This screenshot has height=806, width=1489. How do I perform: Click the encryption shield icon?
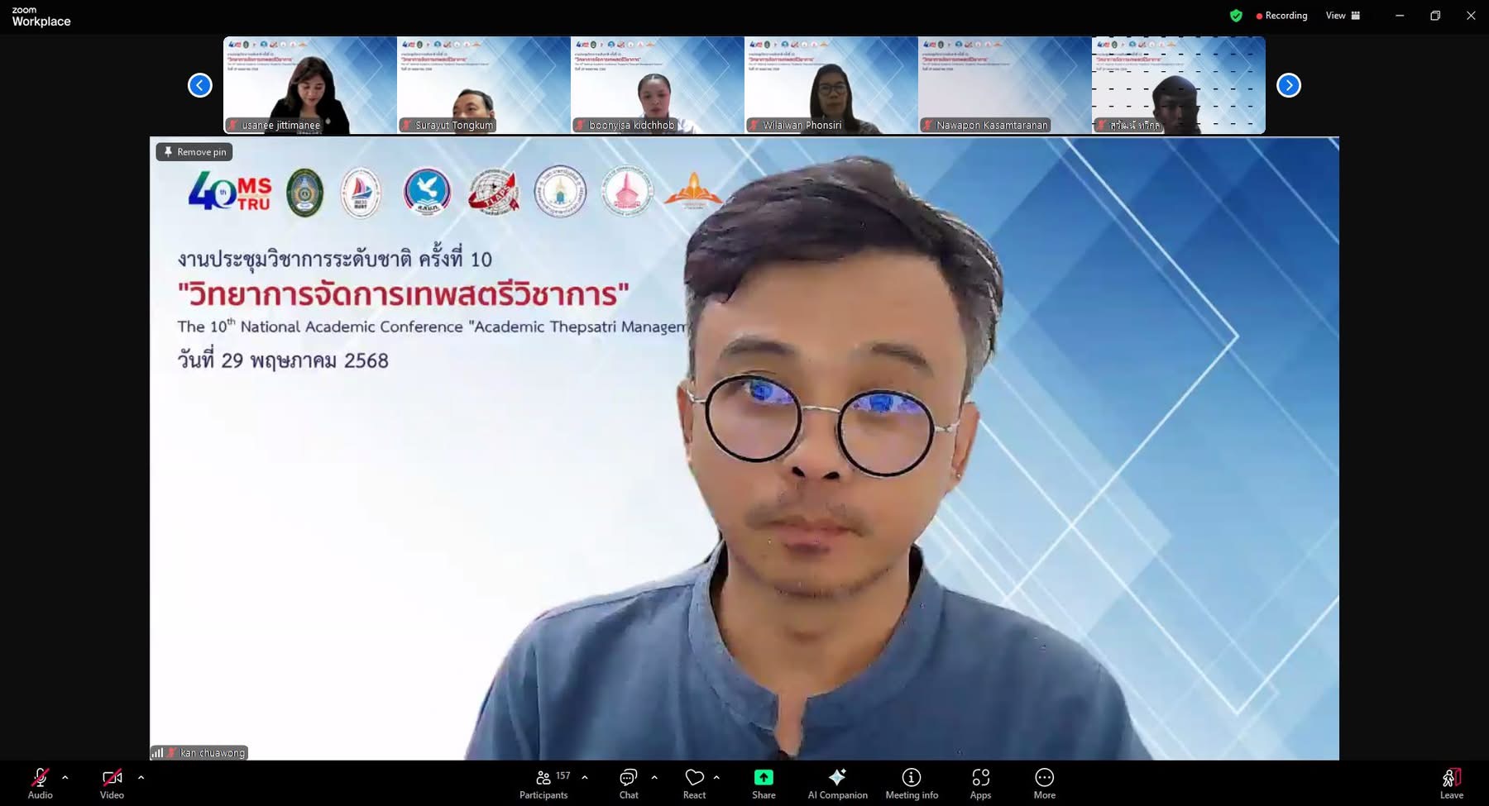pos(1236,16)
